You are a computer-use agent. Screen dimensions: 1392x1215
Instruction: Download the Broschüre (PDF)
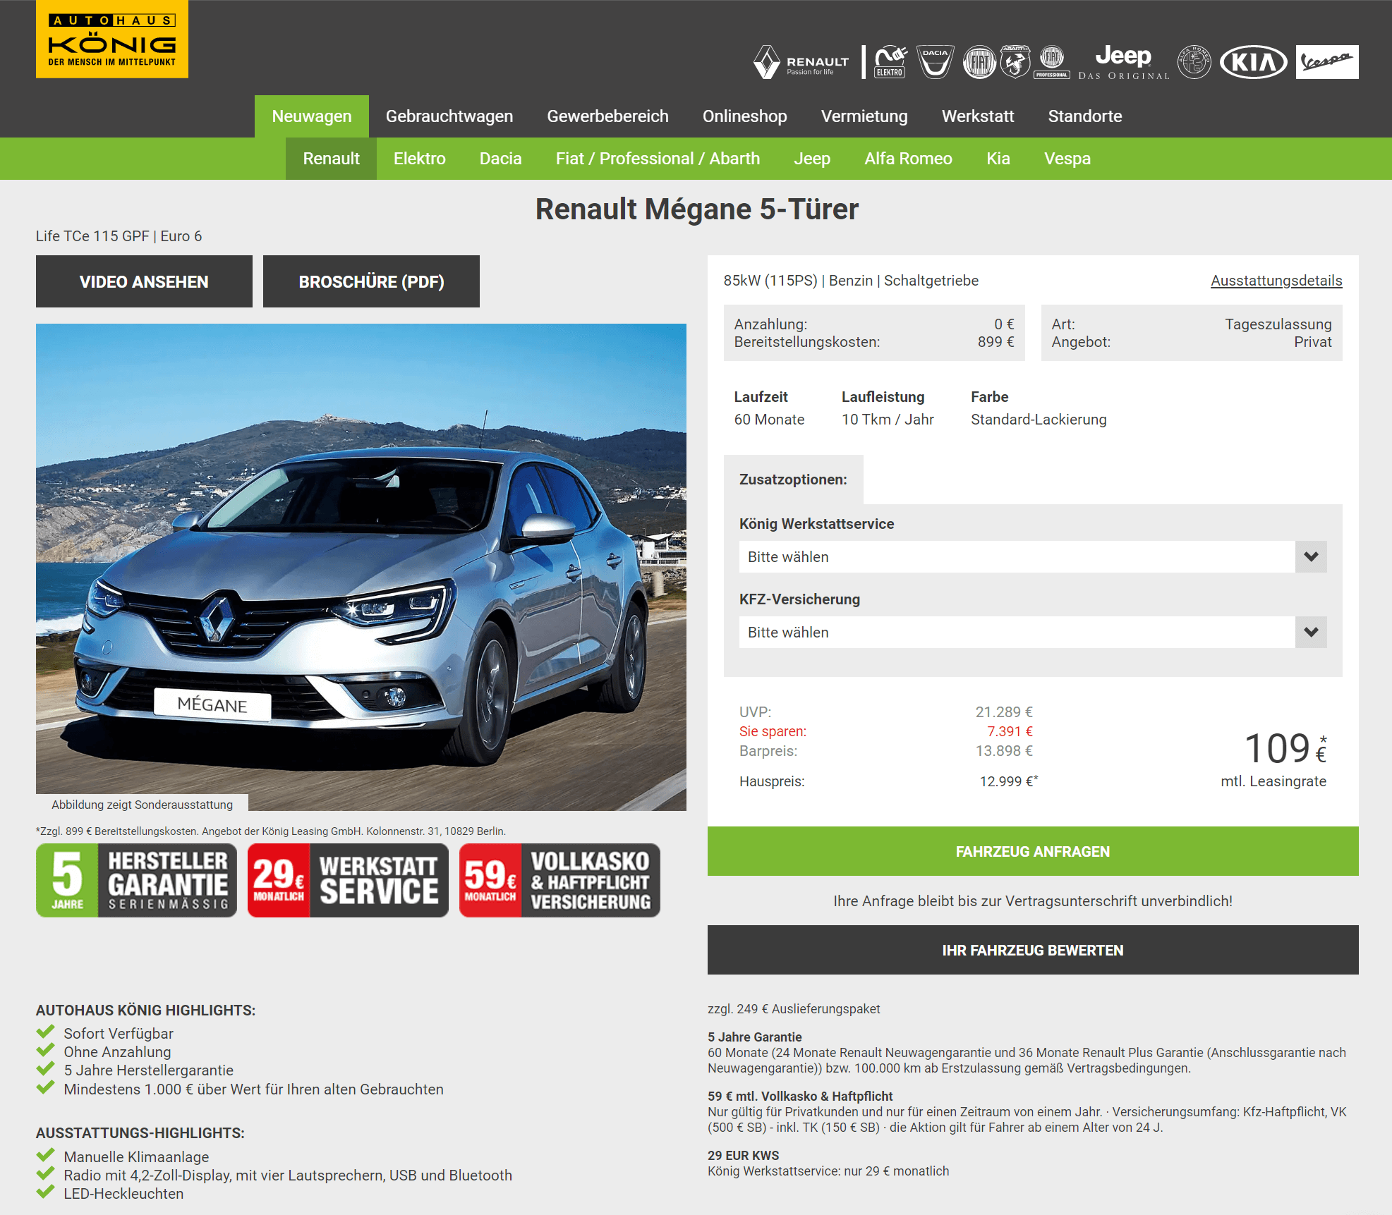tap(371, 281)
